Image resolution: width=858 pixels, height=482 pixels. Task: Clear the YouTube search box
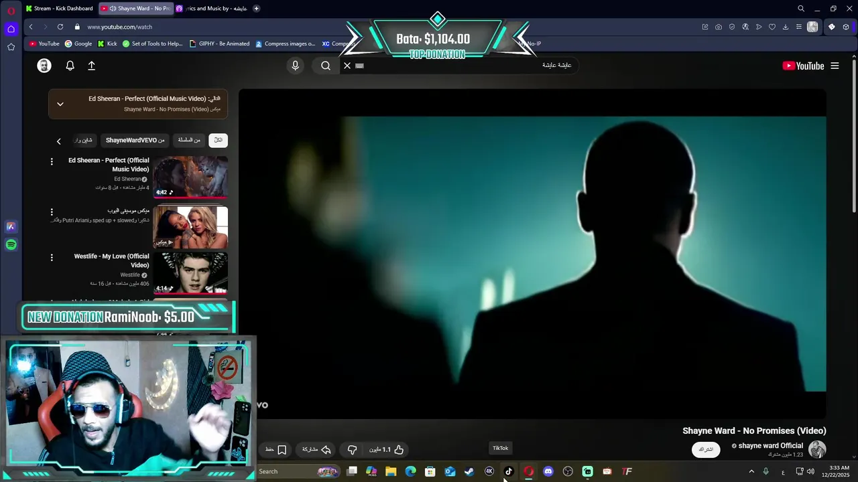click(347, 66)
